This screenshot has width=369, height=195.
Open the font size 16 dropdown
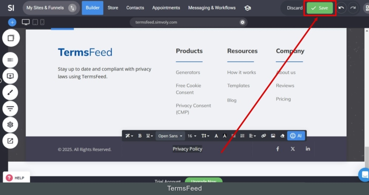point(192,136)
